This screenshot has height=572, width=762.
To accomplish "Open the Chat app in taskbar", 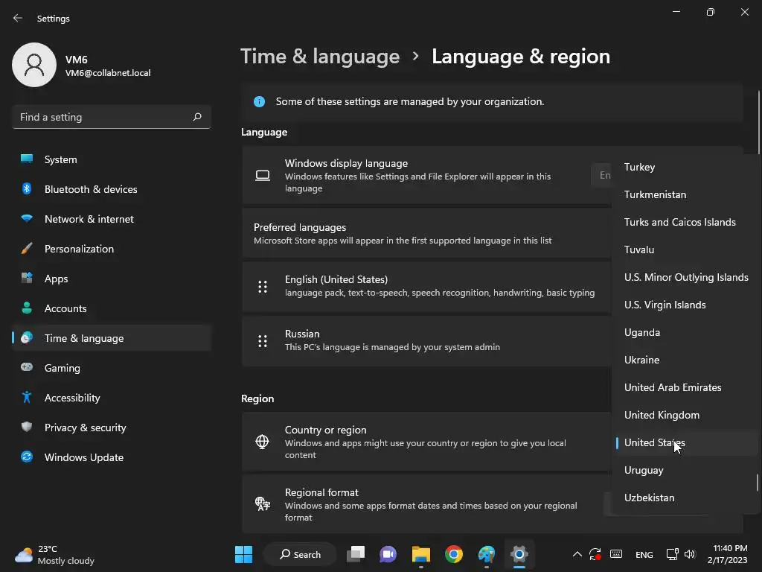I will tap(388, 554).
